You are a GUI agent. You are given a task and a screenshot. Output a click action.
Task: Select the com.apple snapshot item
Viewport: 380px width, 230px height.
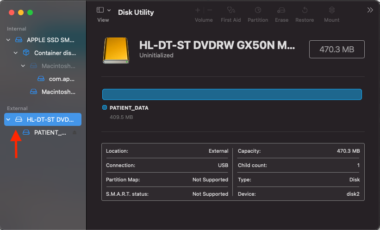click(61, 79)
